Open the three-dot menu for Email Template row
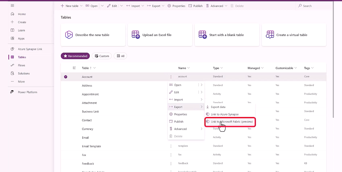342x172 pixels. click(x=171, y=146)
